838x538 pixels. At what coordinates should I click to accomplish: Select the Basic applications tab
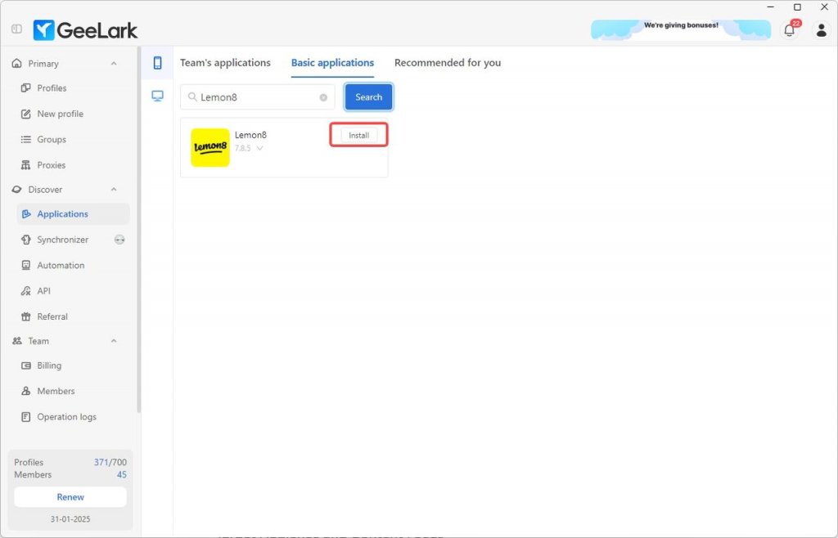(x=332, y=63)
